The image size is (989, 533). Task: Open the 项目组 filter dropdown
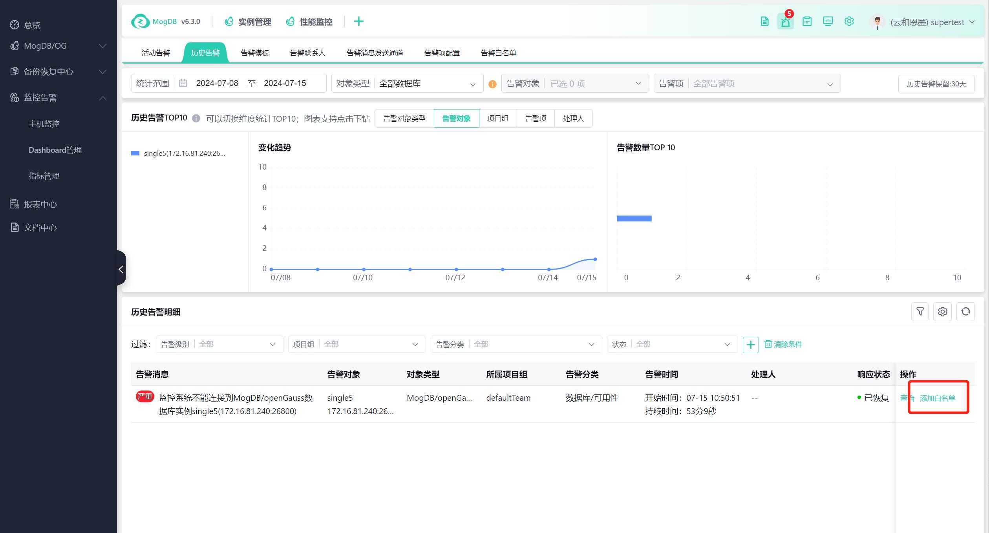click(357, 344)
